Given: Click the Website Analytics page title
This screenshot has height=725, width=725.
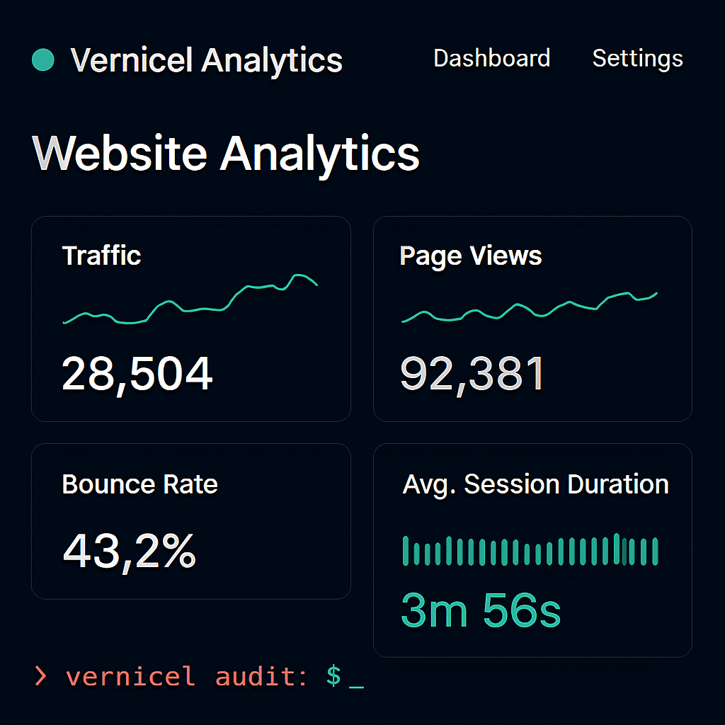Looking at the screenshot, I should click(225, 152).
